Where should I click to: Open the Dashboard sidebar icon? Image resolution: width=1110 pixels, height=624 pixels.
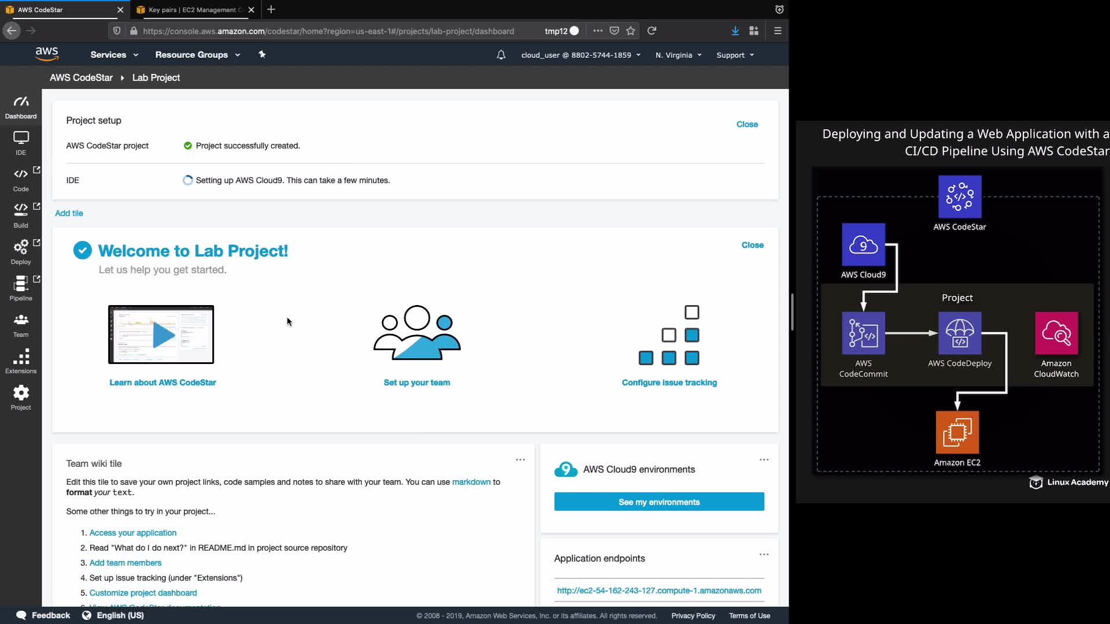point(21,107)
